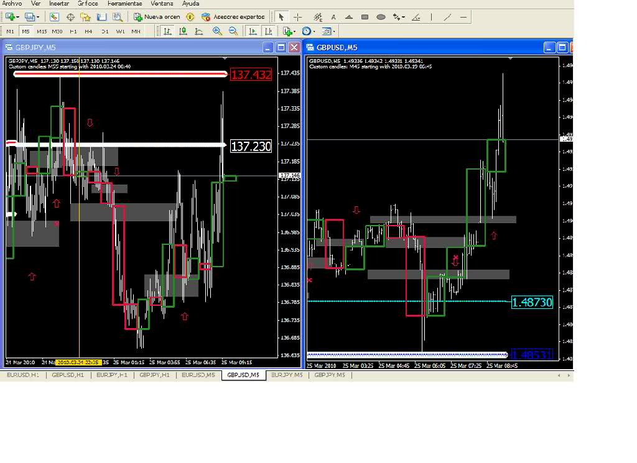
Task: Open the Market Watch panel icon
Action: [54, 17]
